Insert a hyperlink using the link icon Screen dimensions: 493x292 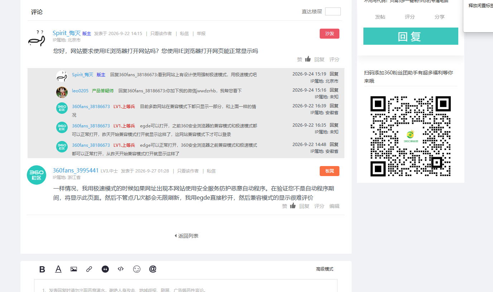tap(89, 269)
